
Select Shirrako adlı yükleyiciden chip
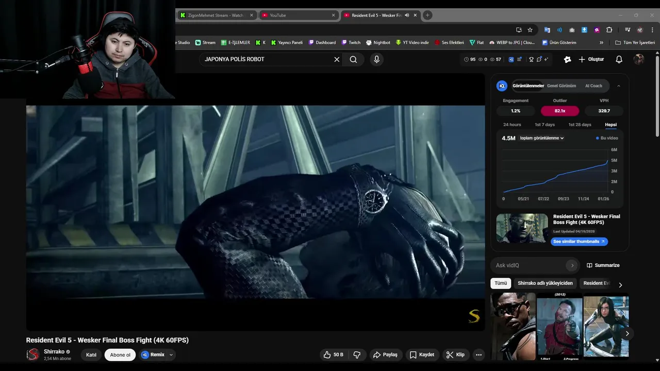tap(545, 283)
